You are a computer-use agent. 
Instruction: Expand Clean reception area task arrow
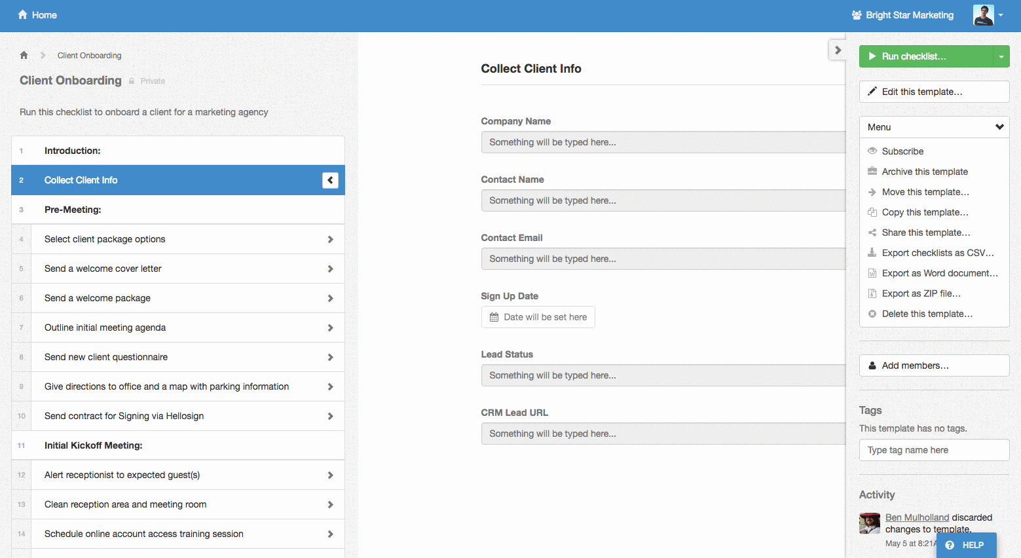click(330, 504)
